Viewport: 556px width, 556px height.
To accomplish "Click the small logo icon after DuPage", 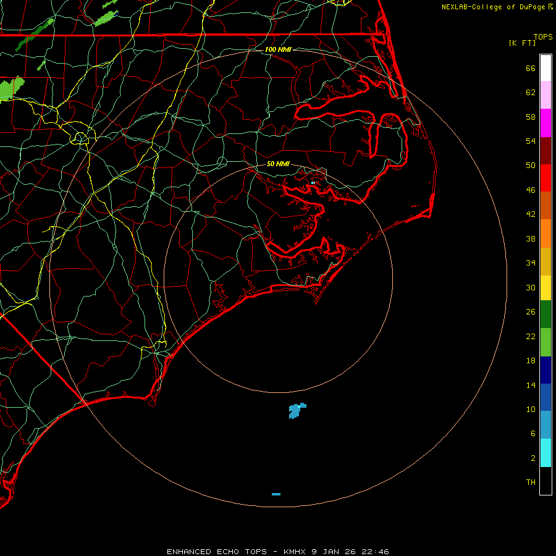I will pyautogui.click(x=550, y=7).
